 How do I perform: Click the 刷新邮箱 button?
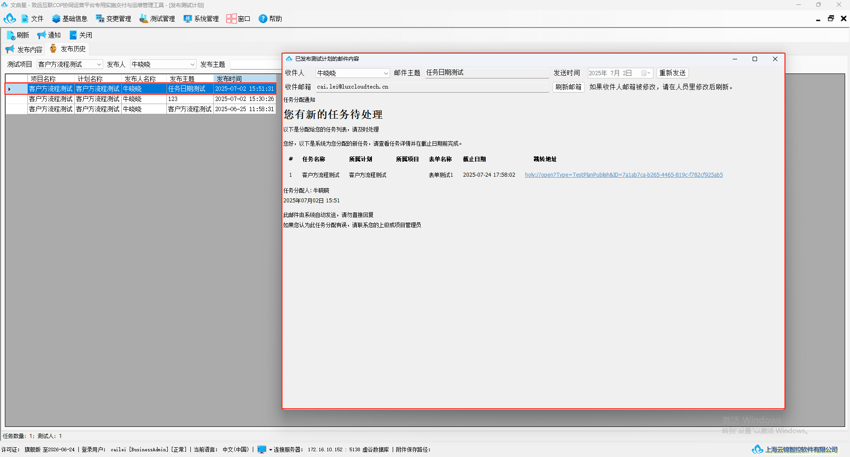pos(568,87)
